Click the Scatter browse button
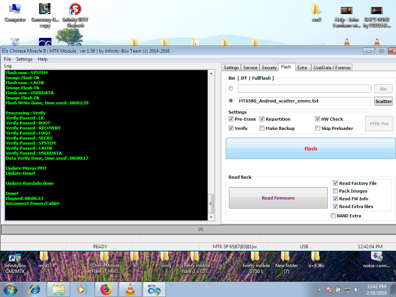Screen dimensions: 396x297 pyautogui.click(x=383, y=101)
